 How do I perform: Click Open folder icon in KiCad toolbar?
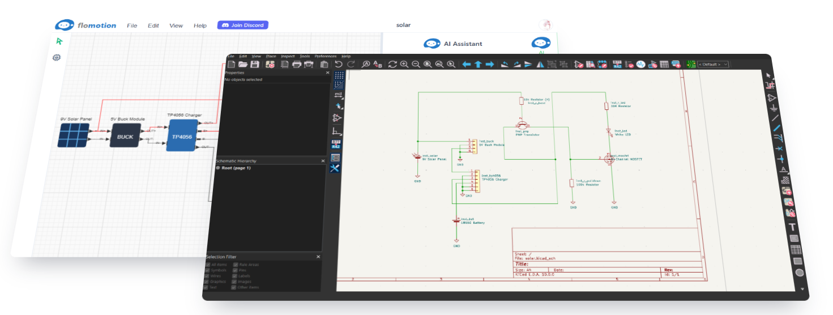pos(243,65)
